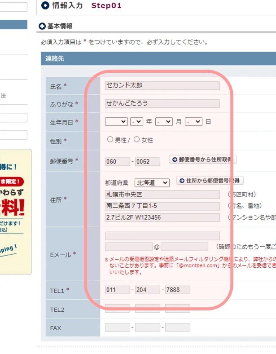
Task: Click the ふりがな input field
Action: [162, 103]
